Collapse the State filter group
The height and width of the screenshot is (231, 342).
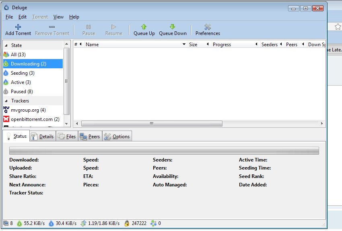(6, 45)
